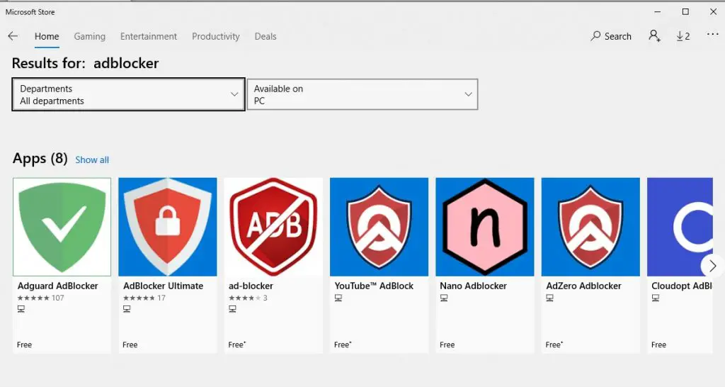The width and height of the screenshot is (725, 387).
Task: Maximize the Microsoft Store window
Action: [x=685, y=11]
